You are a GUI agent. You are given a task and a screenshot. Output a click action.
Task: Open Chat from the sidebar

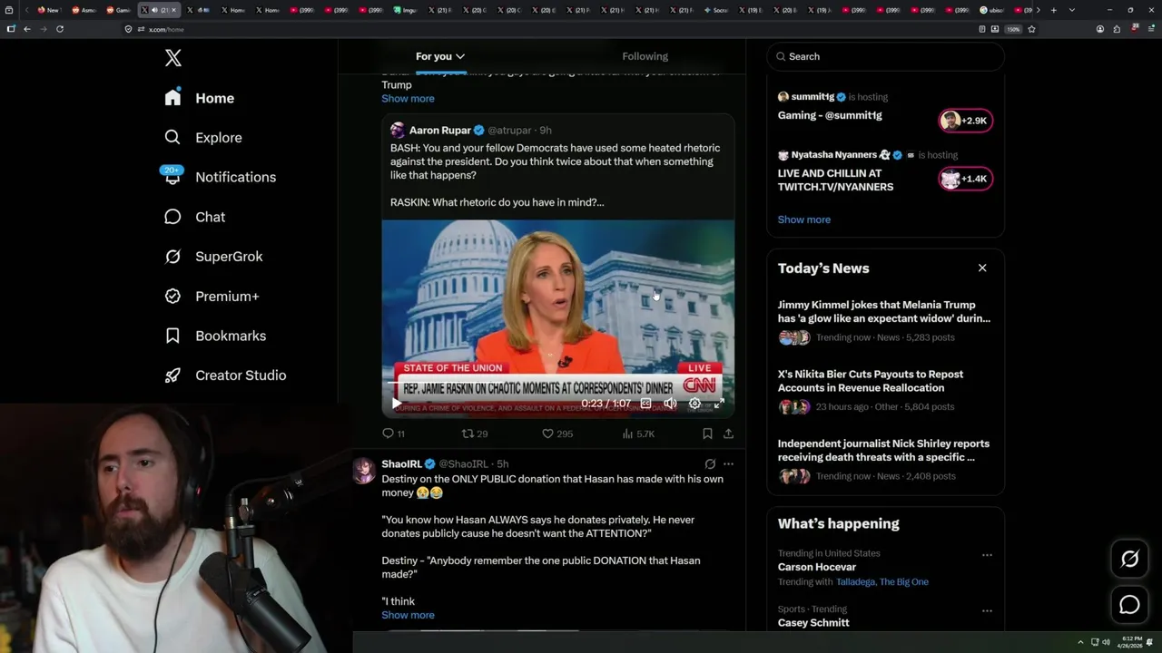tap(194, 217)
